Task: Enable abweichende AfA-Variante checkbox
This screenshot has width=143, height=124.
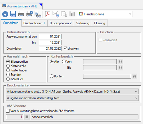Action: point(8,111)
